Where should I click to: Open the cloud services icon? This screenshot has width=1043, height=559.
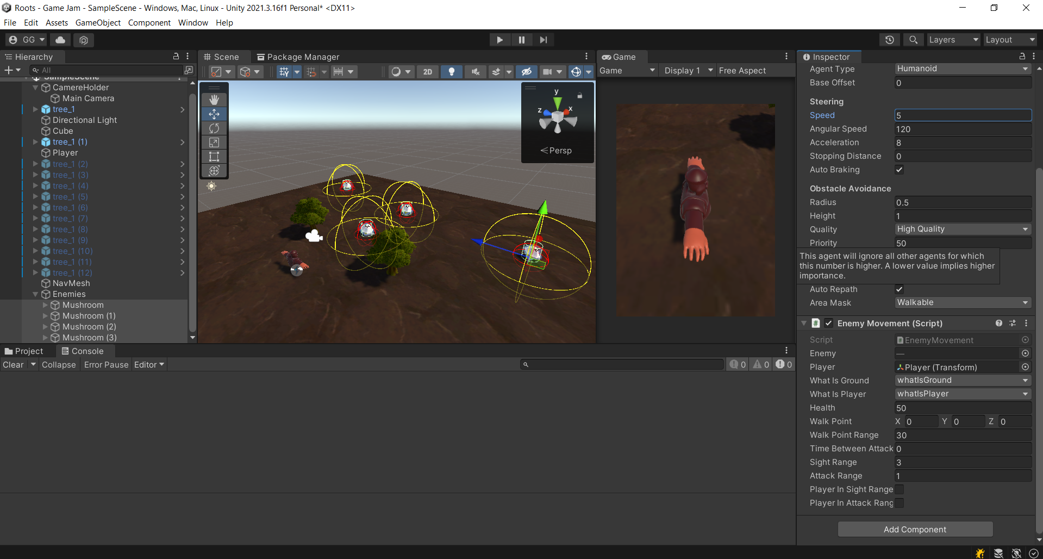tap(60, 40)
